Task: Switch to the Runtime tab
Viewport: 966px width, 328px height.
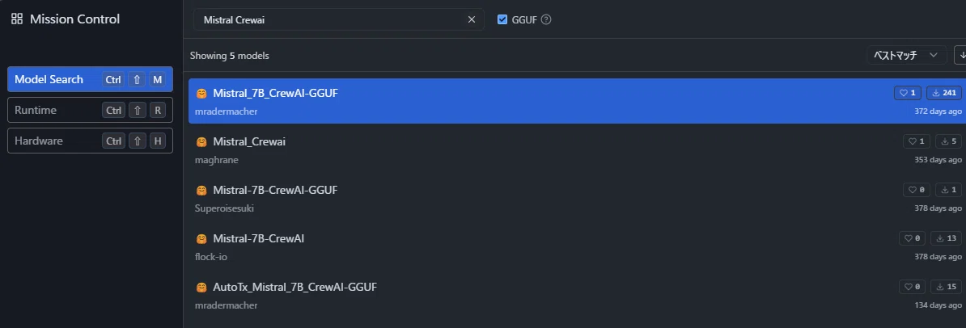Action: coord(90,110)
